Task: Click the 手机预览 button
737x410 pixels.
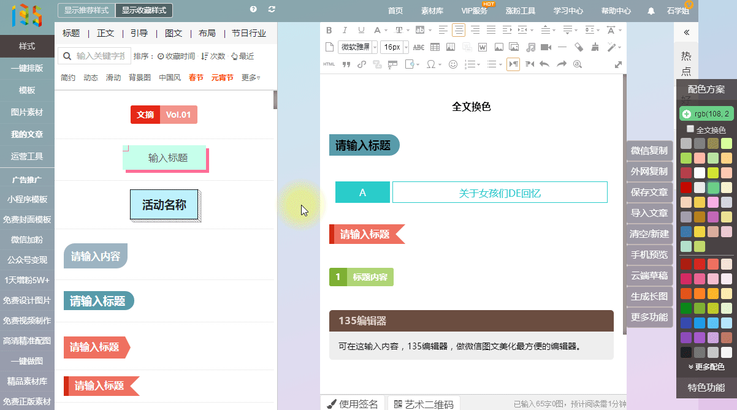Action: (649, 254)
